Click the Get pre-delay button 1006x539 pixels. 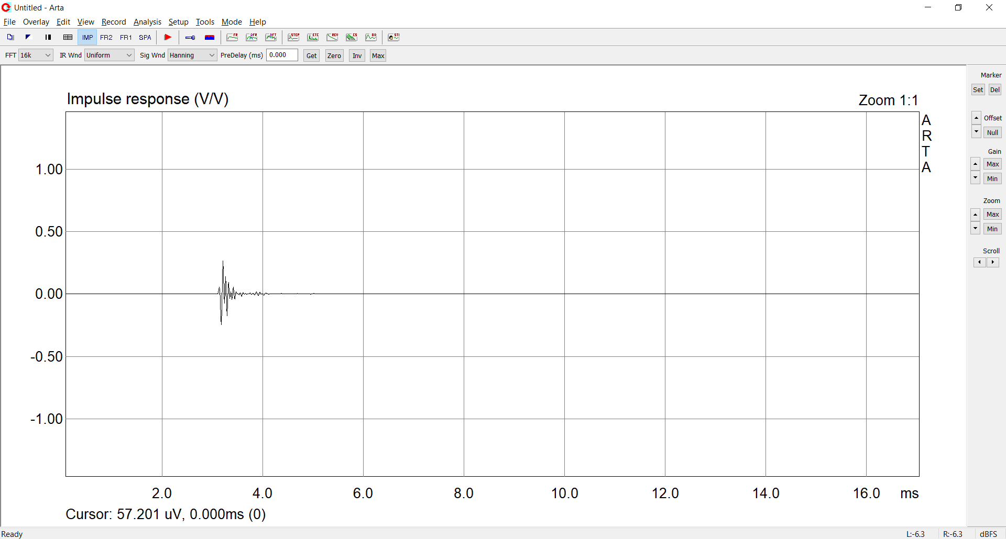[x=311, y=55]
